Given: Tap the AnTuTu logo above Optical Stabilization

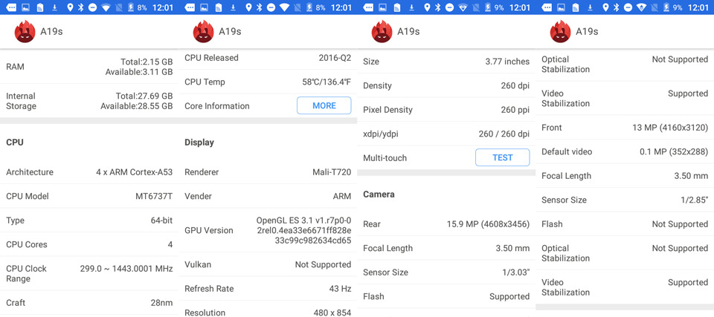Looking at the screenshot, I should coord(560,32).
